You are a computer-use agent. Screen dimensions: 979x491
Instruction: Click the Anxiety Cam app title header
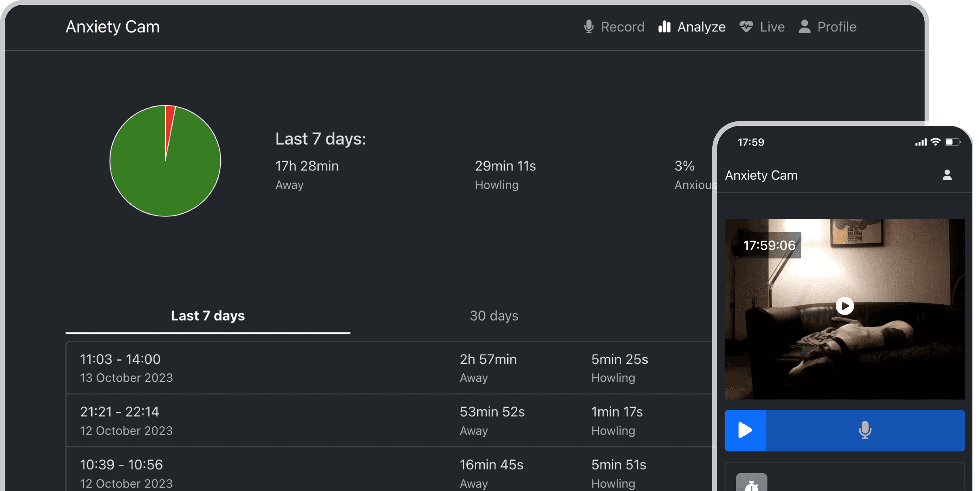[113, 26]
